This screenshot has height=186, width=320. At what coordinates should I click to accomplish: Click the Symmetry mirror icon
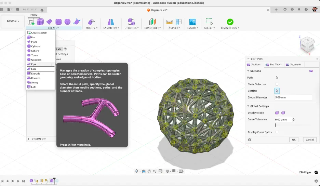pos(111,22)
